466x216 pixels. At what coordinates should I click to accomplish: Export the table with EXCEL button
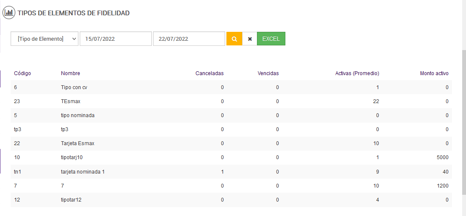(x=271, y=39)
